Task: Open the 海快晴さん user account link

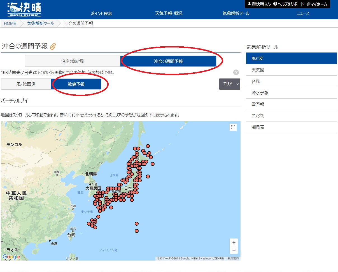Action: (259, 4)
